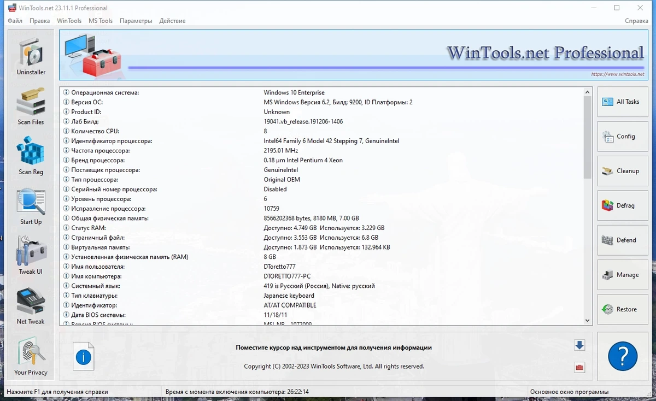This screenshot has height=401, width=656.
Task: Click info icon beside Операционная система
Action: coord(67,93)
